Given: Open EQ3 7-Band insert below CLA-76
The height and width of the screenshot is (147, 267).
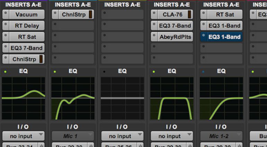Looking at the screenshot, I should click(x=175, y=26).
